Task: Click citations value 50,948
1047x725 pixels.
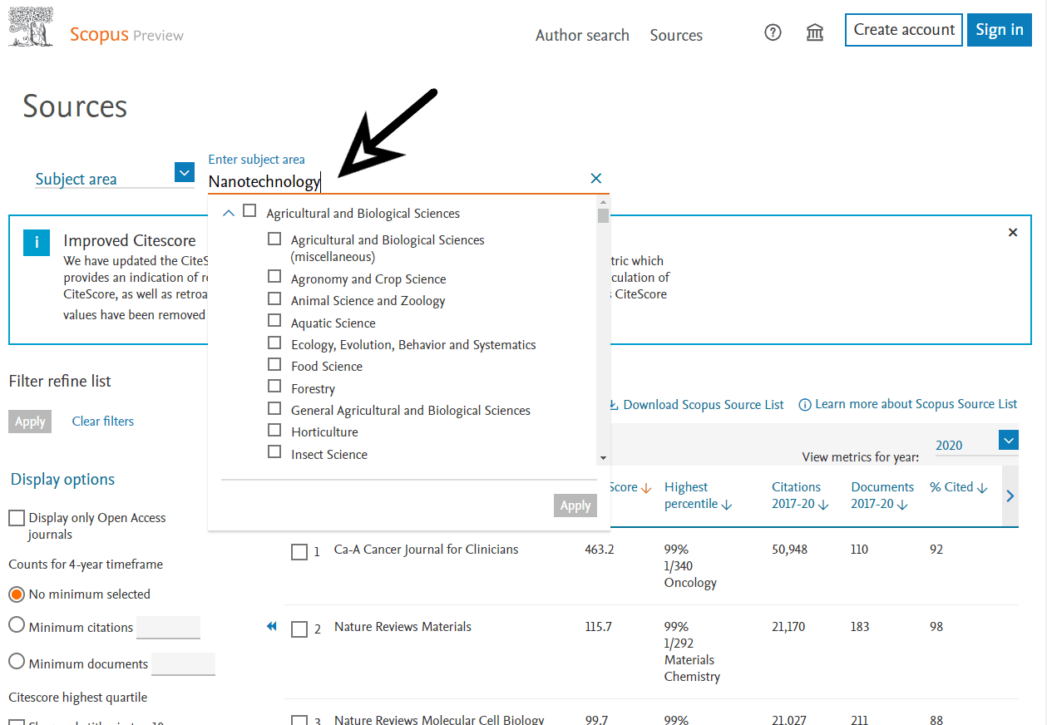Action: [789, 550]
